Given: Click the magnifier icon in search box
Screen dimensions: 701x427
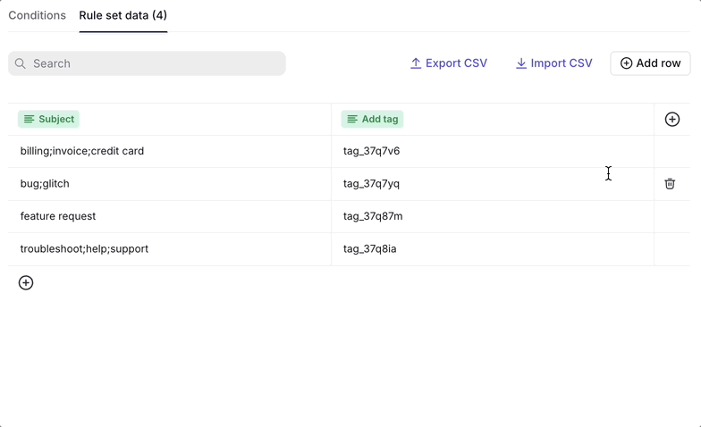Looking at the screenshot, I should (x=20, y=63).
